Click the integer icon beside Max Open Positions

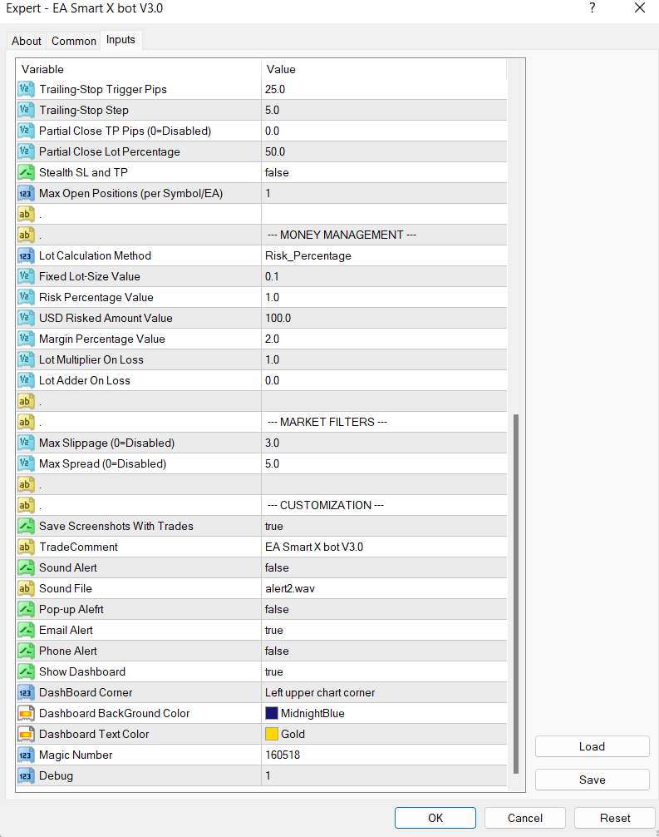point(26,193)
